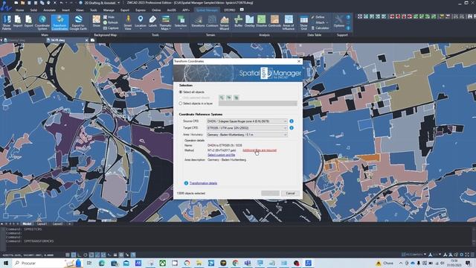Switch to the Layout1 tab
This screenshot has height=268, width=476.
[x=42, y=224]
